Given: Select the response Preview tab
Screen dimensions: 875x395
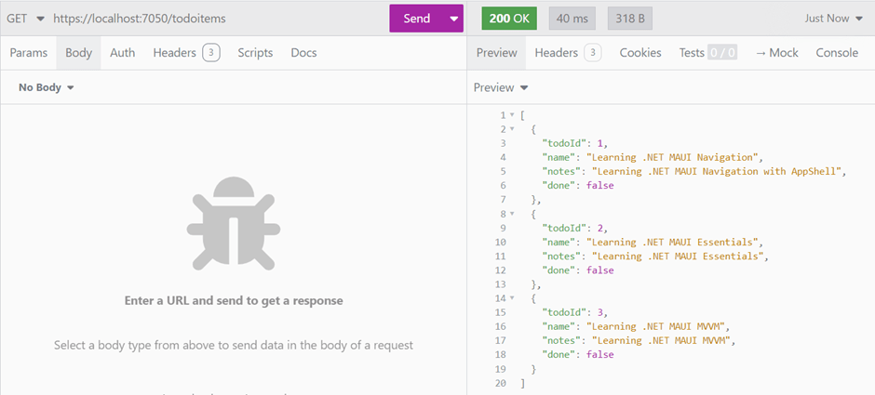Looking at the screenshot, I should click(496, 53).
